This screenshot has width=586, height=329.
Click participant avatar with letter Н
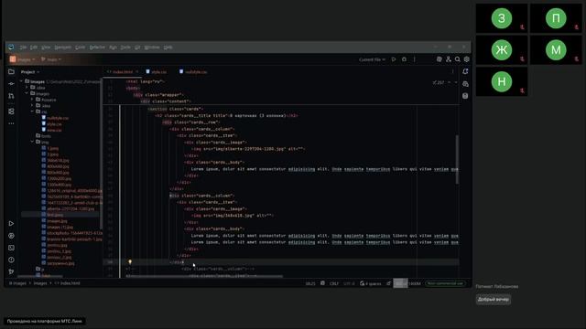point(502,81)
